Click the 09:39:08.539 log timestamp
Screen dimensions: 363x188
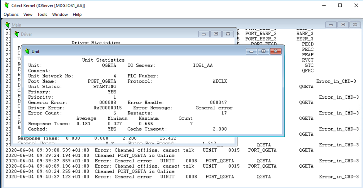[47, 150]
